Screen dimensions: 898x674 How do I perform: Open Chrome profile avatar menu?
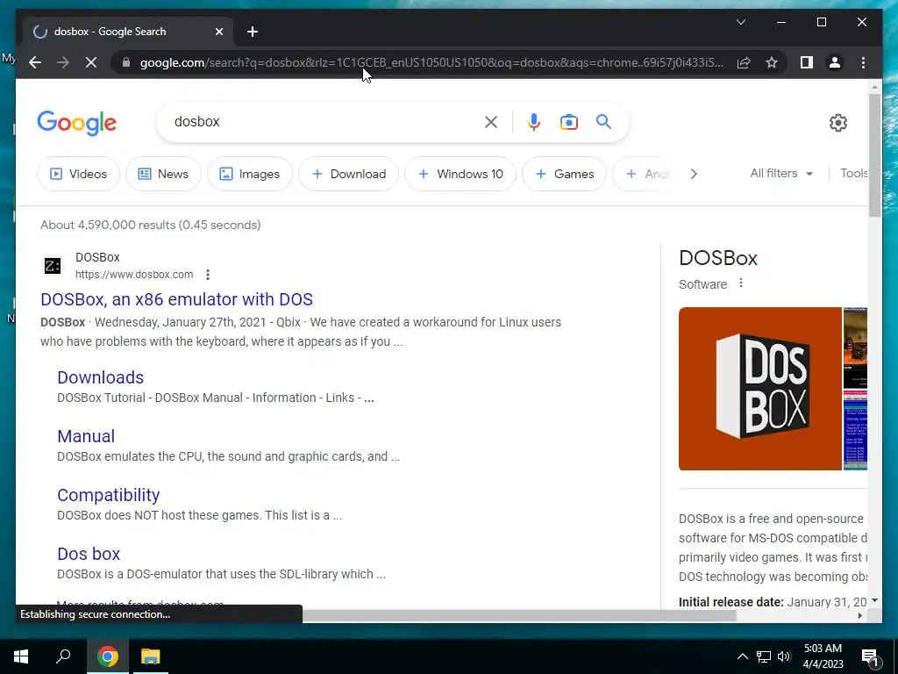click(x=835, y=62)
